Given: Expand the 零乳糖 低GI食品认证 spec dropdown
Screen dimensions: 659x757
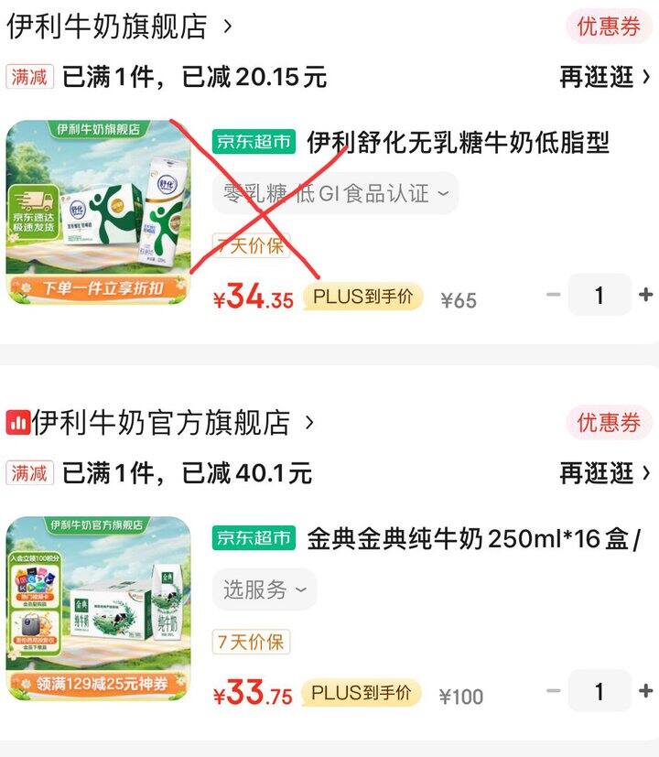Looking at the screenshot, I should coord(336,193).
